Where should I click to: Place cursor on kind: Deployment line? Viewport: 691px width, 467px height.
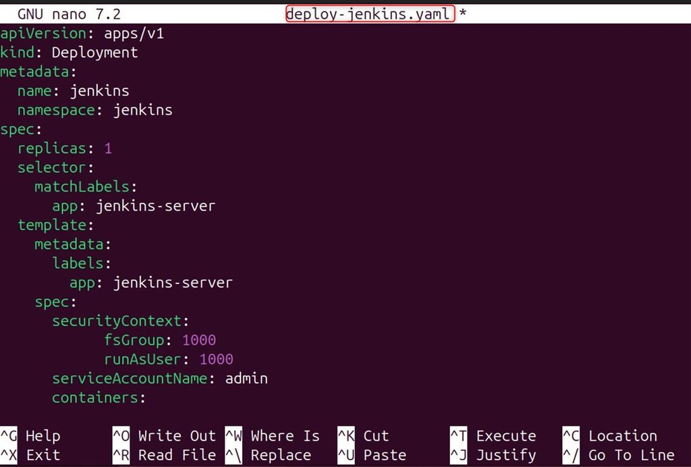tap(70, 53)
